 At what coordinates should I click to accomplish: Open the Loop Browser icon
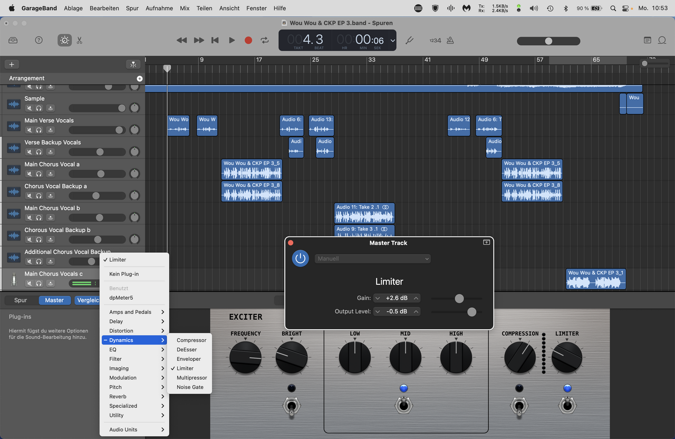(x=662, y=40)
